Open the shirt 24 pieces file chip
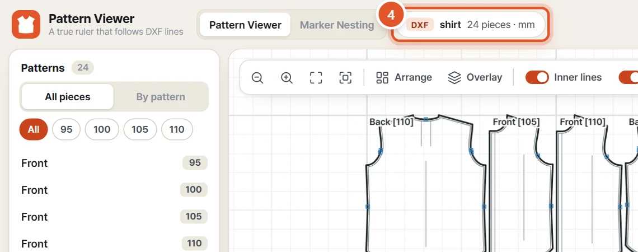Screen dimensions: 638x252 tap(471, 25)
